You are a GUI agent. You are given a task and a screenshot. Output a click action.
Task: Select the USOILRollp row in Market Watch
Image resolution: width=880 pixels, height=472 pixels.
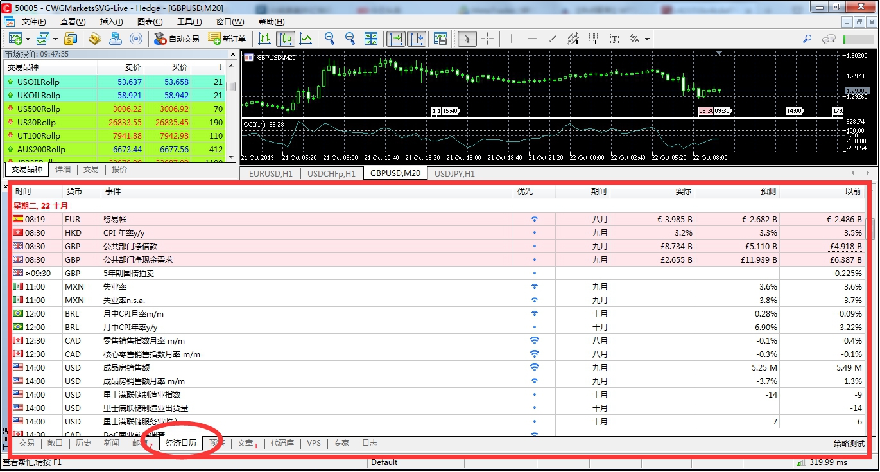(115, 82)
